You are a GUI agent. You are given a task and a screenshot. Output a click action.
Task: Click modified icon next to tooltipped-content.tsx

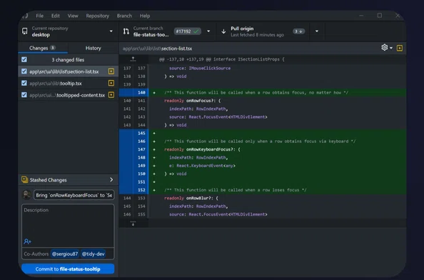point(111,95)
